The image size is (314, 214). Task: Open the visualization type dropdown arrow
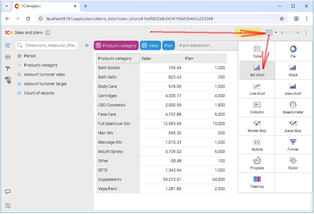pyautogui.click(x=276, y=33)
